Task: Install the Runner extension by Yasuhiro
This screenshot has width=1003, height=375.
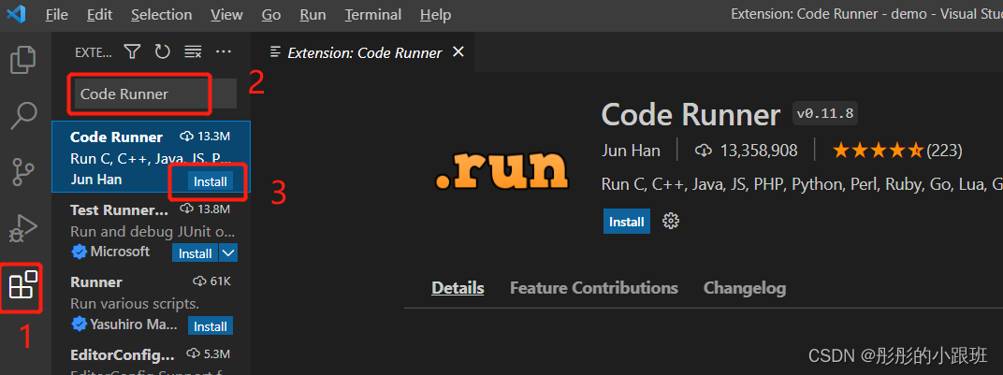Action: tap(211, 325)
